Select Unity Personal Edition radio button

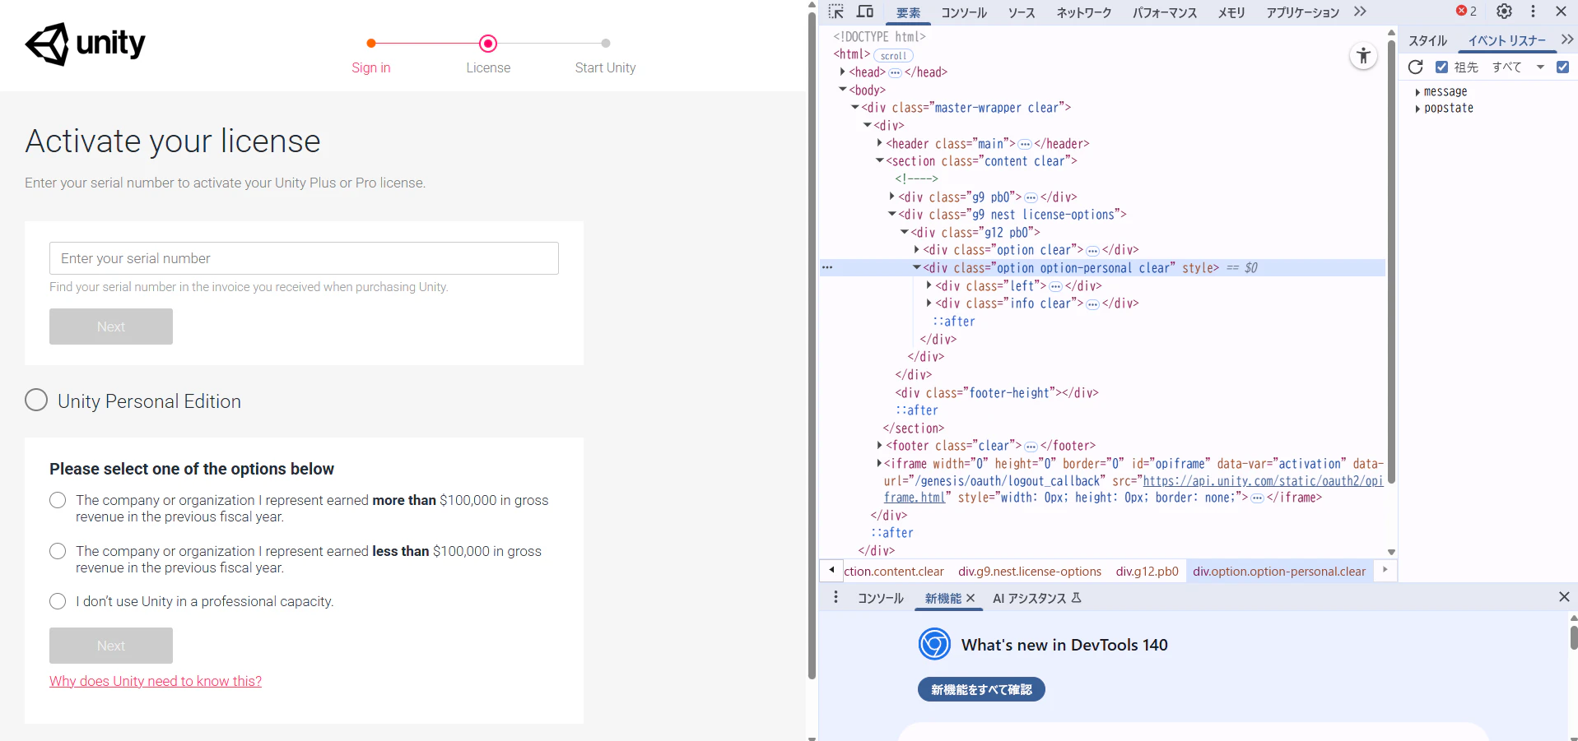36,400
